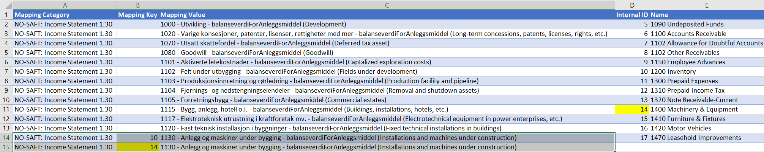Select the Mapping Category cell in row 2

[x=65, y=24]
